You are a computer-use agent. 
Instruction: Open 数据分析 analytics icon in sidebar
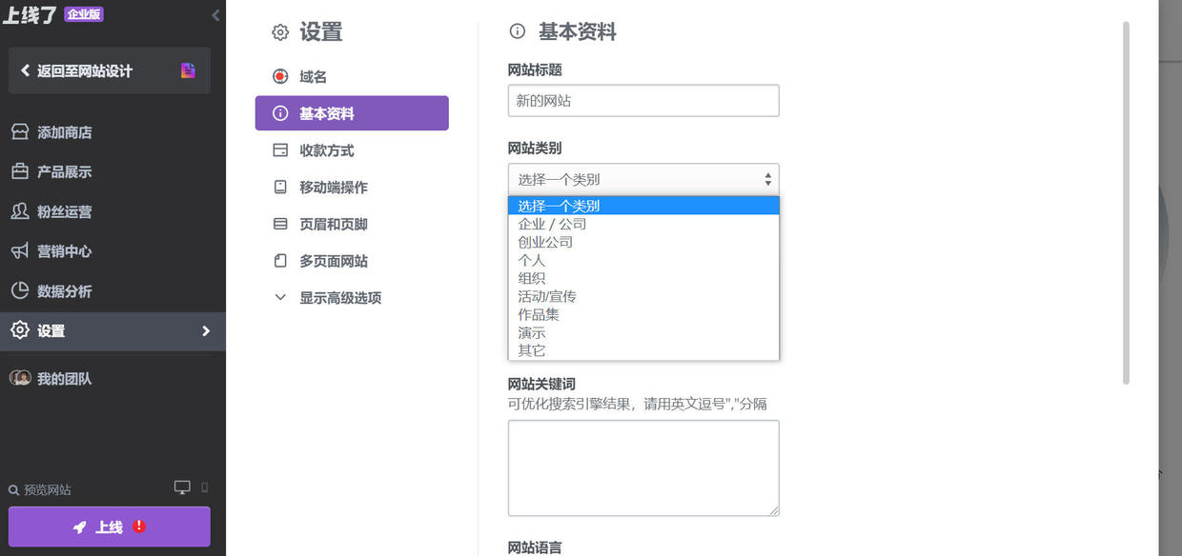tap(19, 291)
